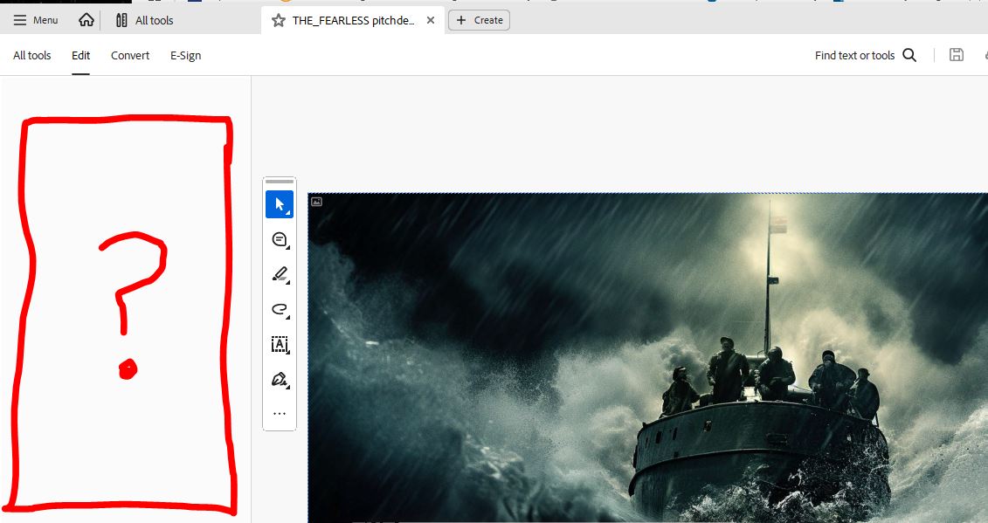Screen dimensions: 988x523
Task: Click the magnifying glass search icon
Action: pyautogui.click(x=909, y=56)
